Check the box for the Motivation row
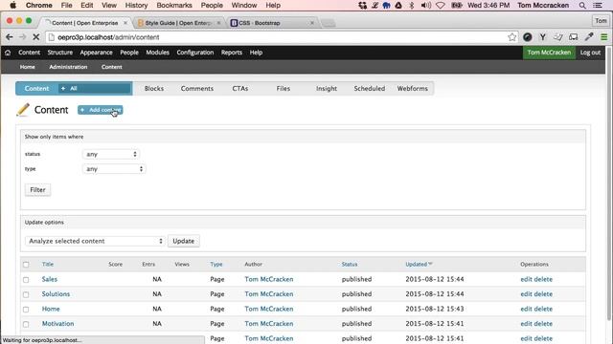Screen dimensions: 613x344 pos(26,324)
